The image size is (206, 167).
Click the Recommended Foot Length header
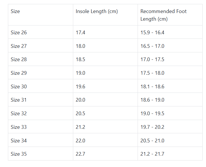[x=163, y=15]
